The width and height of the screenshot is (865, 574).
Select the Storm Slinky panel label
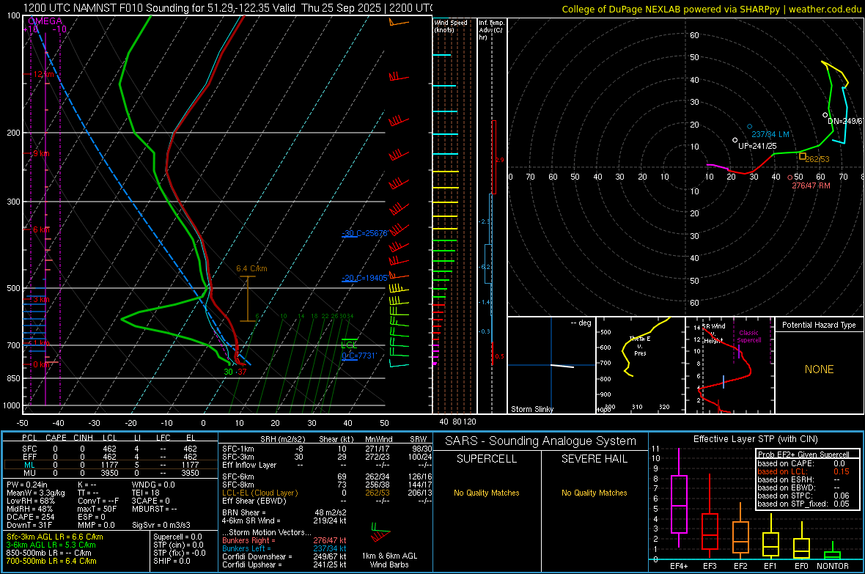pos(532,409)
